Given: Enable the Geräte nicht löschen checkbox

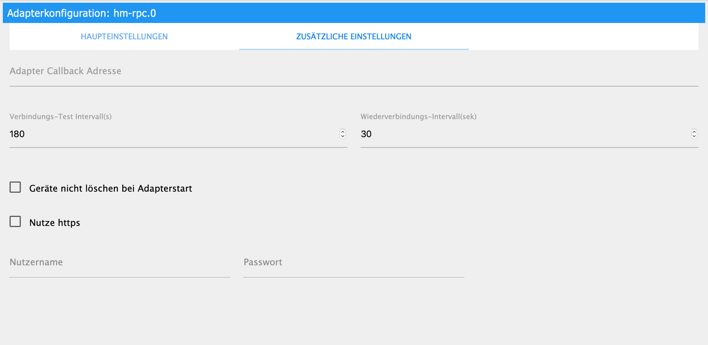Looking at the screenshot, I should coord(15,188).
